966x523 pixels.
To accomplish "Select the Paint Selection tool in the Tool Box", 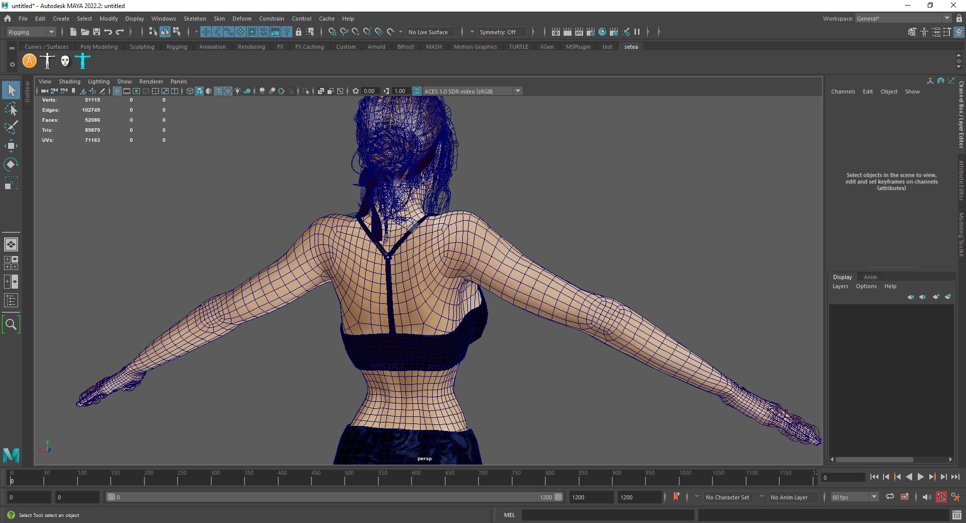I will point(11,127).
